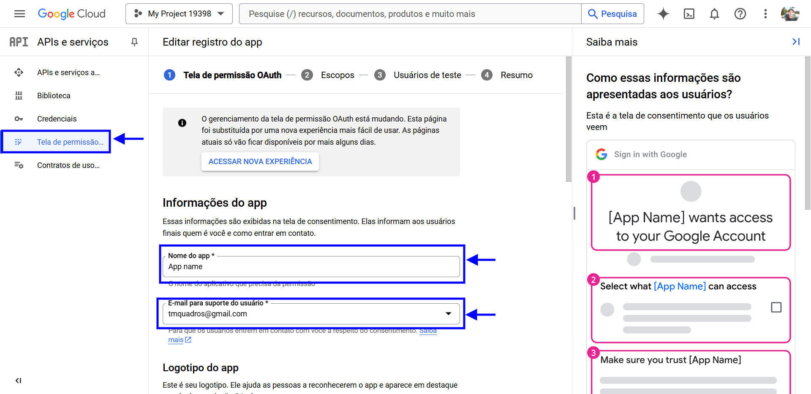Image resolution: width=811 pixels, height=394 pixels.
Task: Go to APIs e serviços ativados
Action: click(x=74, y=73)
